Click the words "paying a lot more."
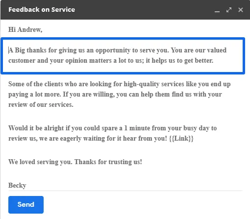The width and height of the screenshot is (250, 219). point(34,95)
